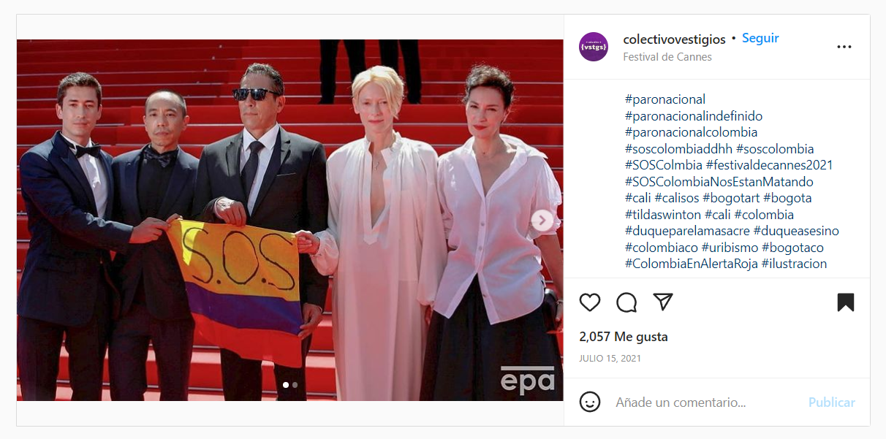Screen dimensions: 886x439
Task: Open the JULIO 15, 2021 timestamp link
Action: tap(610, 359)
